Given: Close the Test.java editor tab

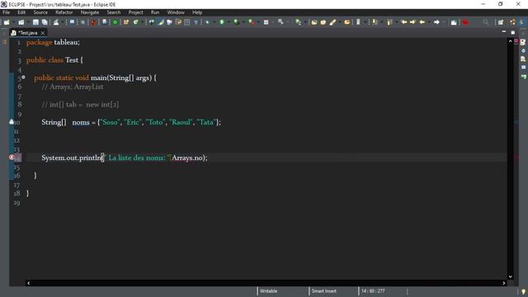Looking at the screenshot, I should [x=43, y=33].
